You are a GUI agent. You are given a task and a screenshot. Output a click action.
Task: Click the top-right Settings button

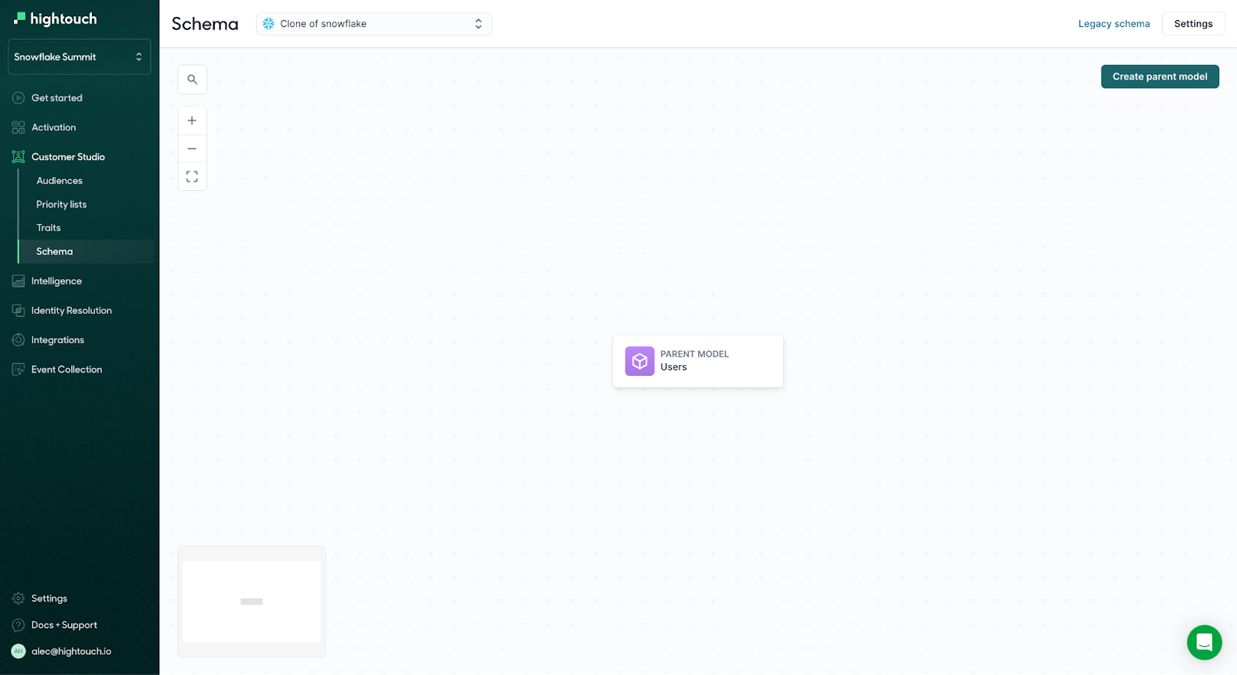point(1192,24)
